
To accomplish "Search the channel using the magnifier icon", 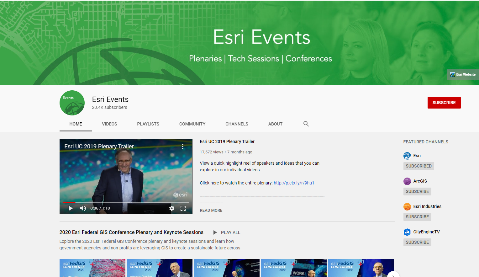I will [x=306, y=124].
